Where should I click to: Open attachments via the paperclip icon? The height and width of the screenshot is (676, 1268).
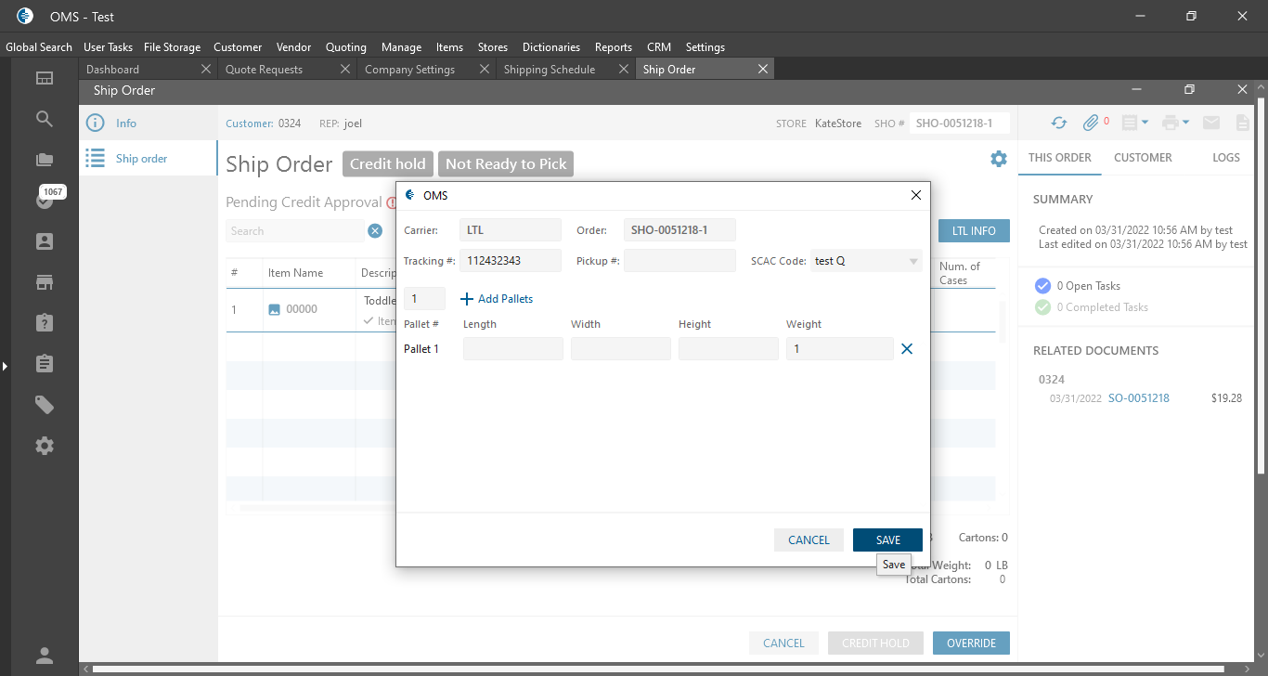[x=1091, y=123]
